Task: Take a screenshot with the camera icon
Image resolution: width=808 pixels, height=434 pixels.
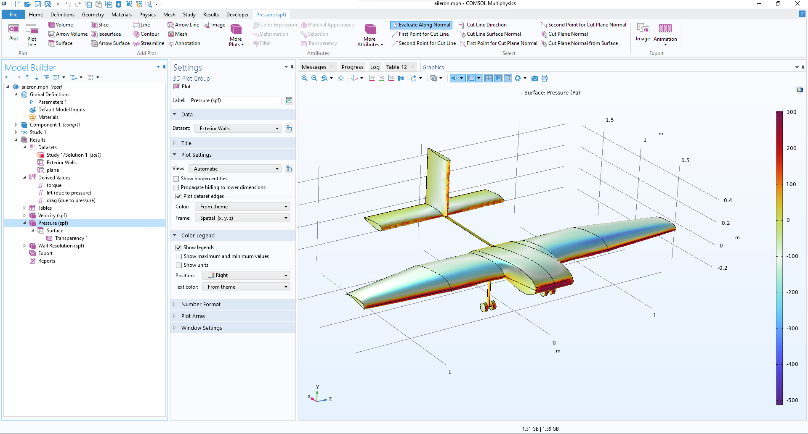Action: click(534, 78)
